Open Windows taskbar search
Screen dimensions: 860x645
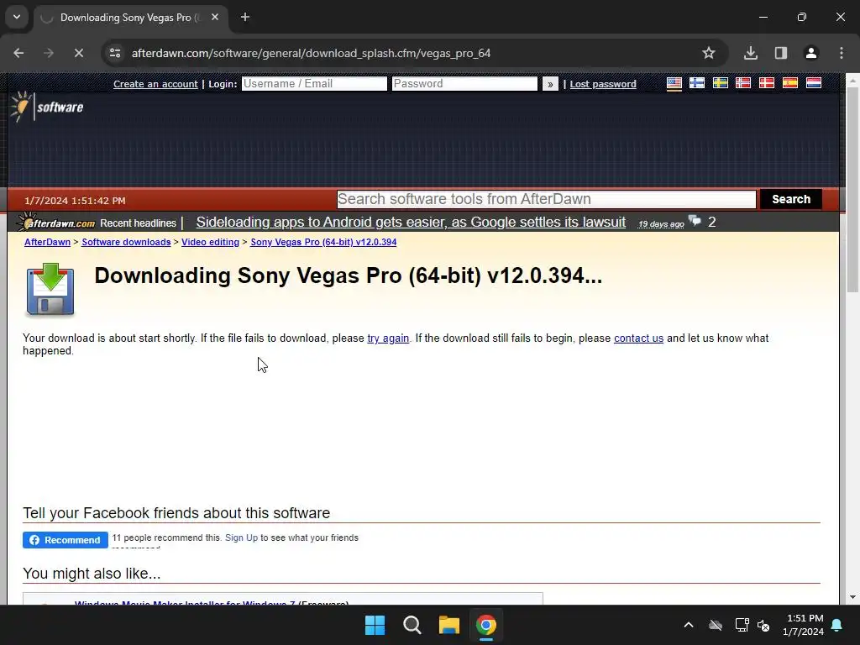(x=412, y=625)
